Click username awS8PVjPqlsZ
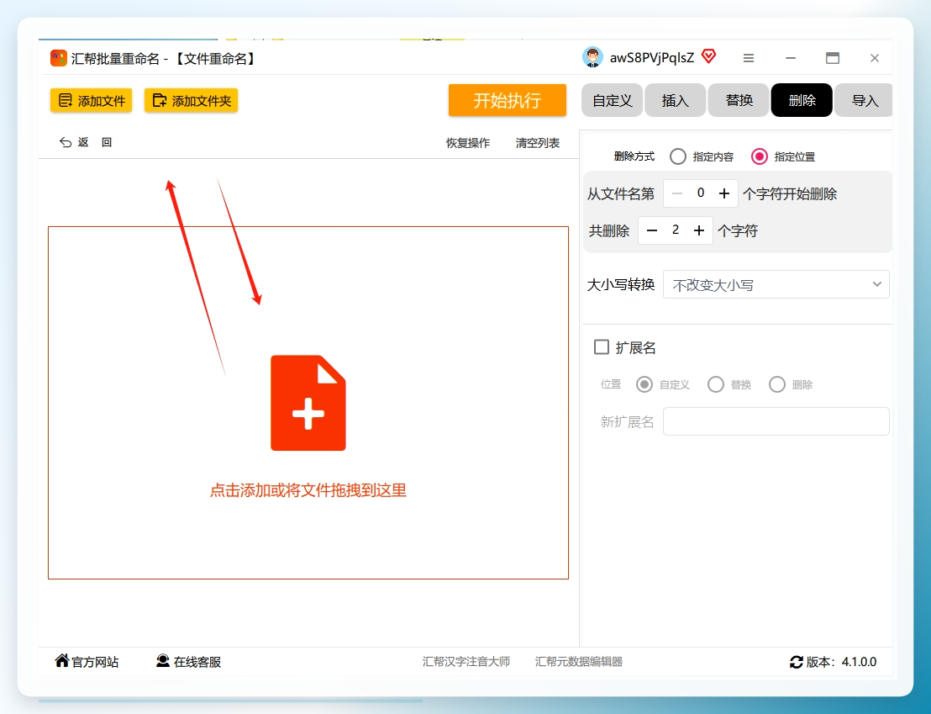Image resolution: width=931 pixels, height=714 pixels. point(652,58)
